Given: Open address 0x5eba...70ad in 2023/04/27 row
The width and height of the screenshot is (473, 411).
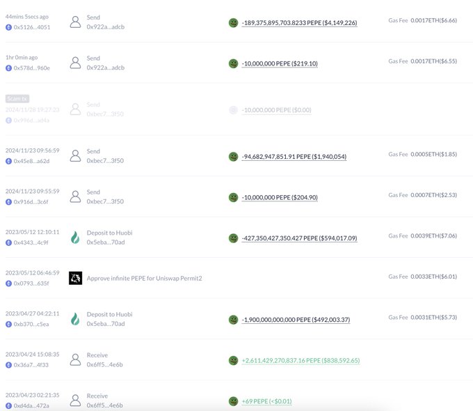Looking at the screenshot, I should [106, 324].
